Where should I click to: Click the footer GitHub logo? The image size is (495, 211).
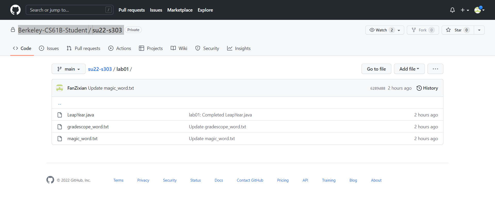pos(50,180)
